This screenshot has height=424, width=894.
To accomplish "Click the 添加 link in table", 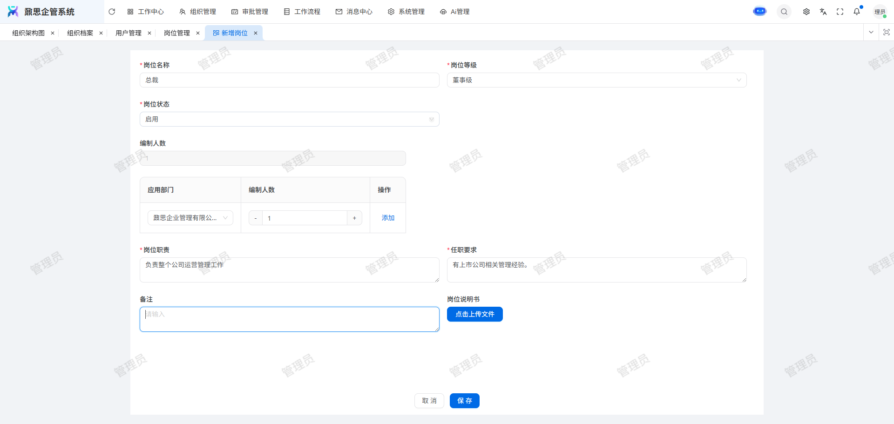I will 388,218.
